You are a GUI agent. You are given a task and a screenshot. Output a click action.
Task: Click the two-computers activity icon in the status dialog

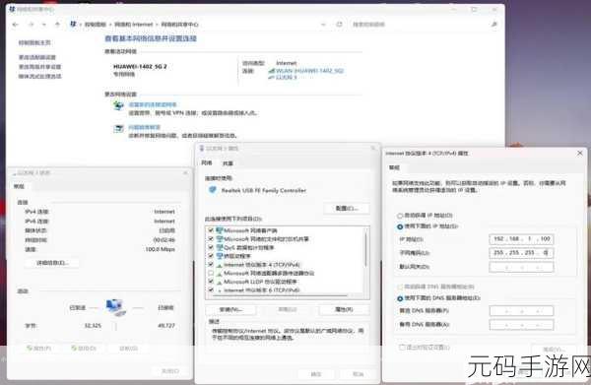click(116, 307)
